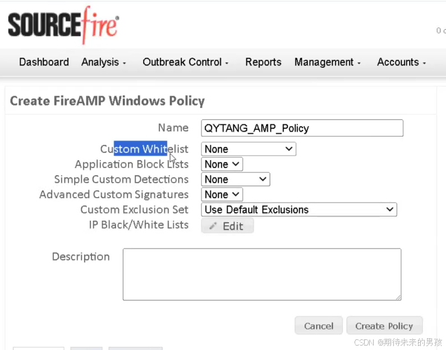Click the Create Policy button
The height and width of the screenshot is (350, 446).
pyautogui.click(x=384, y=325)
